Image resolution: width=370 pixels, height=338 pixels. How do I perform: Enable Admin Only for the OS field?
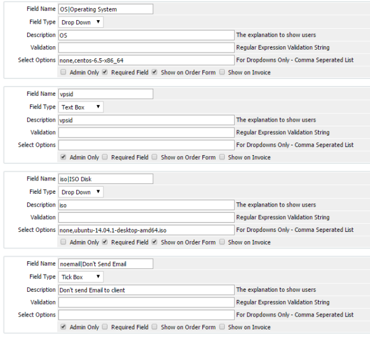coord(63,73)
